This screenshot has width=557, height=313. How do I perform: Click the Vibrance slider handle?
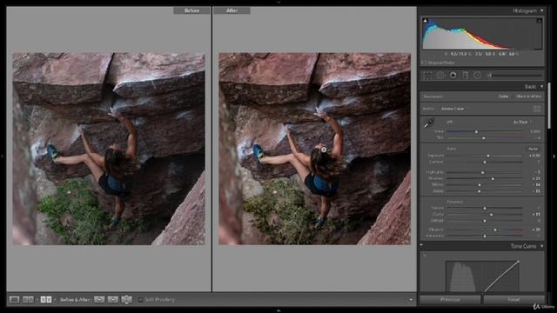tap(495, 230)
